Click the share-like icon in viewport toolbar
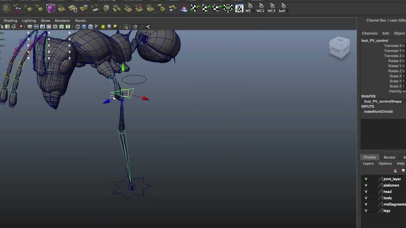The image size is (406, 228). [x=148, y=27]
